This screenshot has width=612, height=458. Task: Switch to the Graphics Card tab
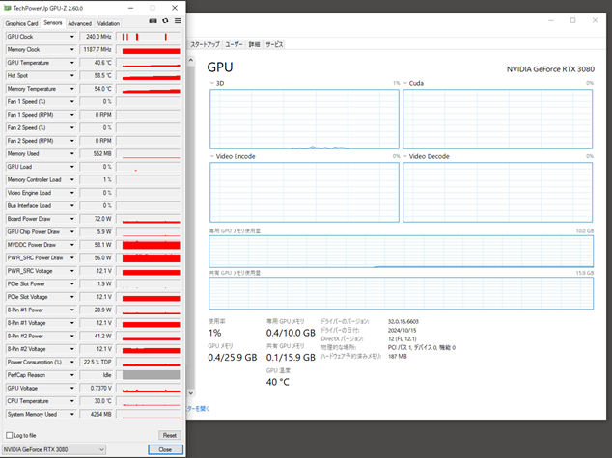tap(21, 23)
